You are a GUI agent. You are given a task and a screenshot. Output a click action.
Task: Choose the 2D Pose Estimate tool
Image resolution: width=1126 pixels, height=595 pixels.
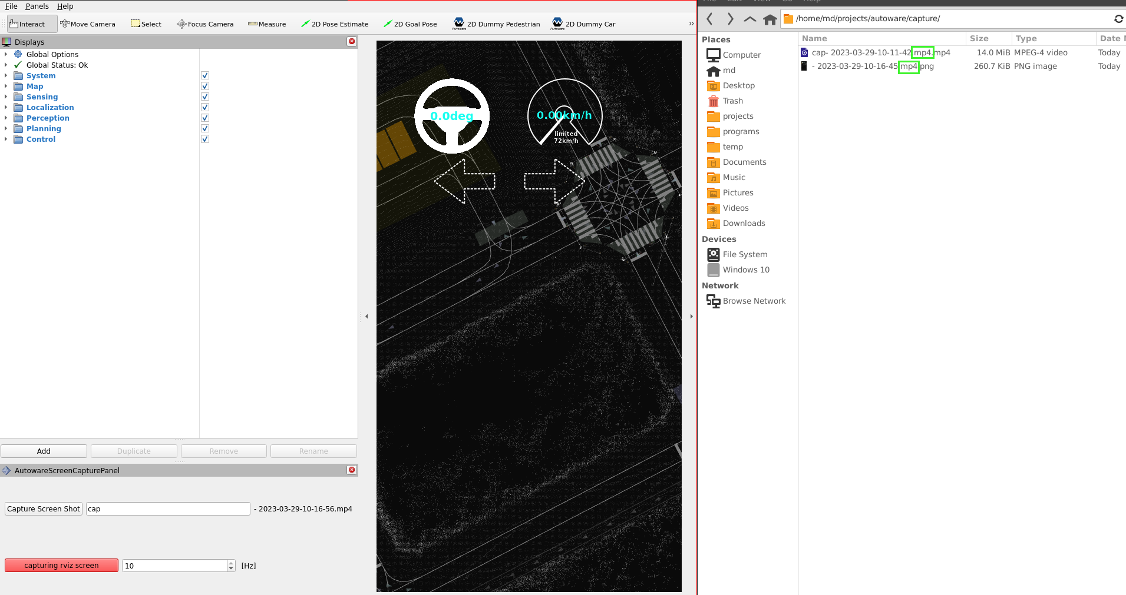pyautogui.click(x=335, y=24)
